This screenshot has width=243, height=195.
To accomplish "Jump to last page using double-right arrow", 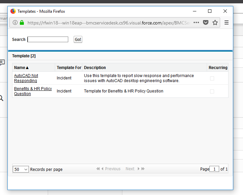I will point(143,169).
